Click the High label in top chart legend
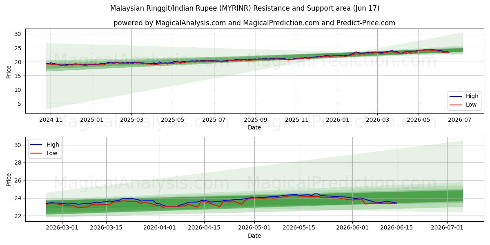This screenshot has width=490, height=245. pos(472,96)
